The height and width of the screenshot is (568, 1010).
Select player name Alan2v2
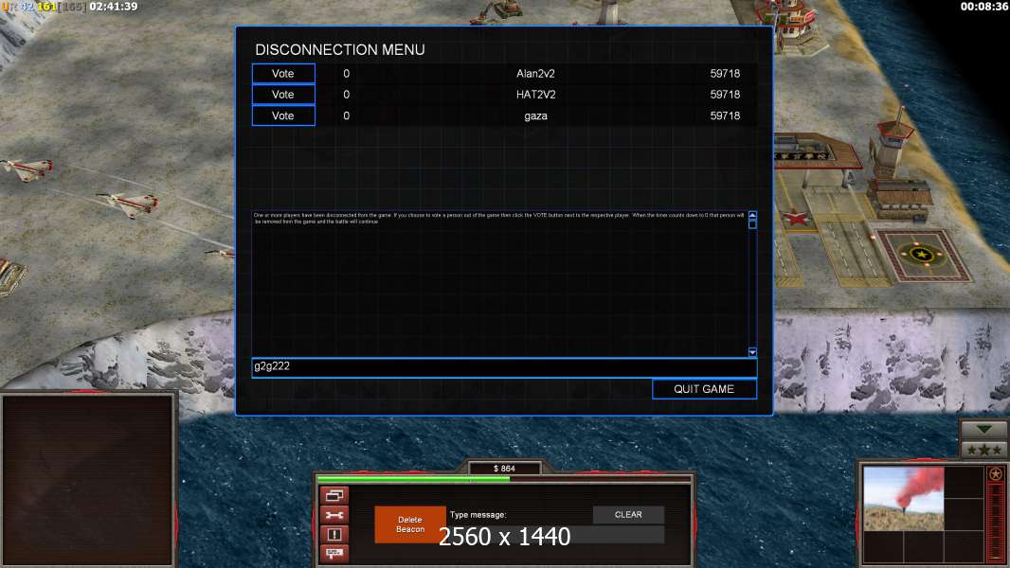click(x=535, y=73)
